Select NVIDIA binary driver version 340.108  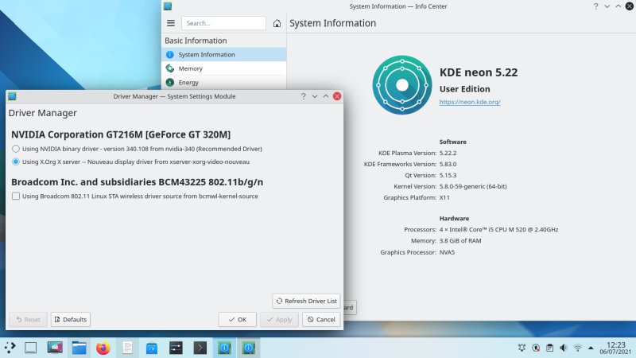pos(16,149)
